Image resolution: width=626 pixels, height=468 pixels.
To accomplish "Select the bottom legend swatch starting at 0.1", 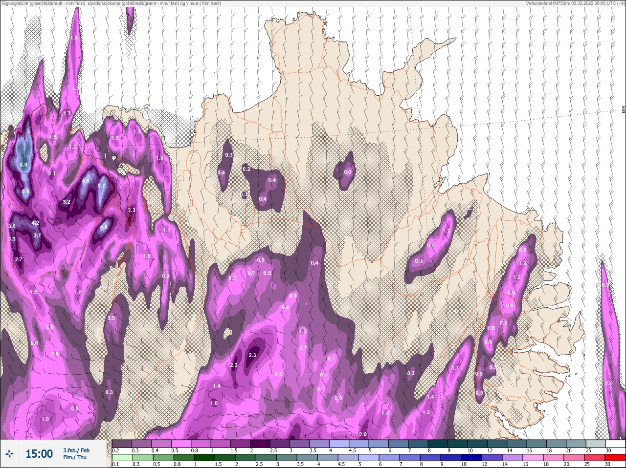I will pos(122,458).
